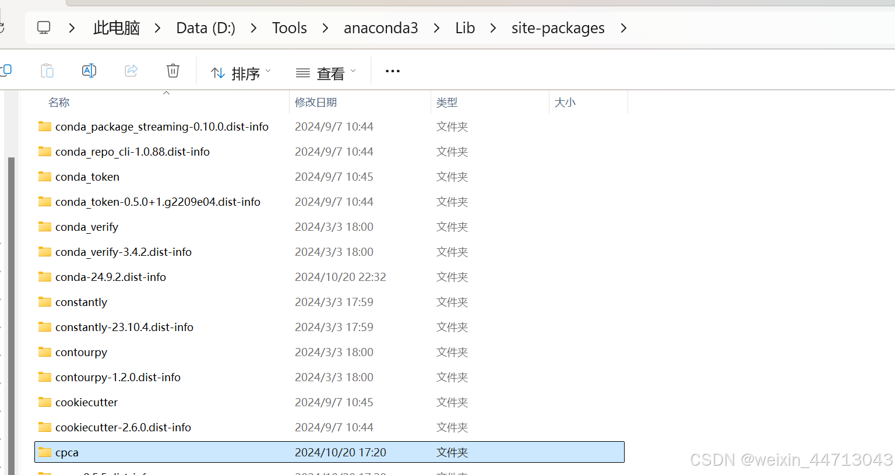Screen dimensions: 895x475
Task: Expand the chevron after site-packages
Action: pyautogui.click(x=623, y=27)
